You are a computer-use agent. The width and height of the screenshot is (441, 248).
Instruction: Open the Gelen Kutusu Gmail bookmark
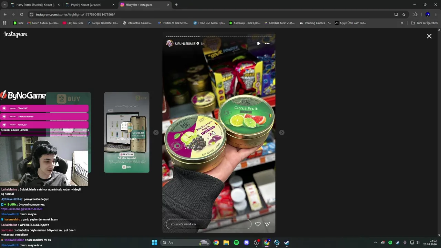pyautogui.click(x=43, y=23)
